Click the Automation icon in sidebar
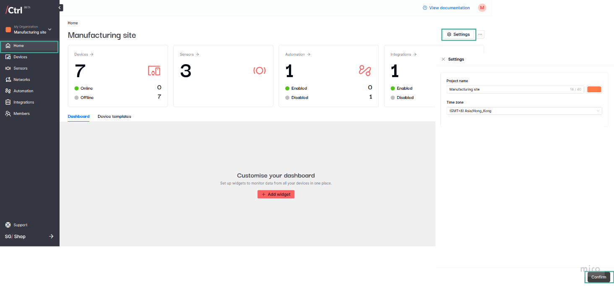The image size is (614, 286). coord(8,91)
